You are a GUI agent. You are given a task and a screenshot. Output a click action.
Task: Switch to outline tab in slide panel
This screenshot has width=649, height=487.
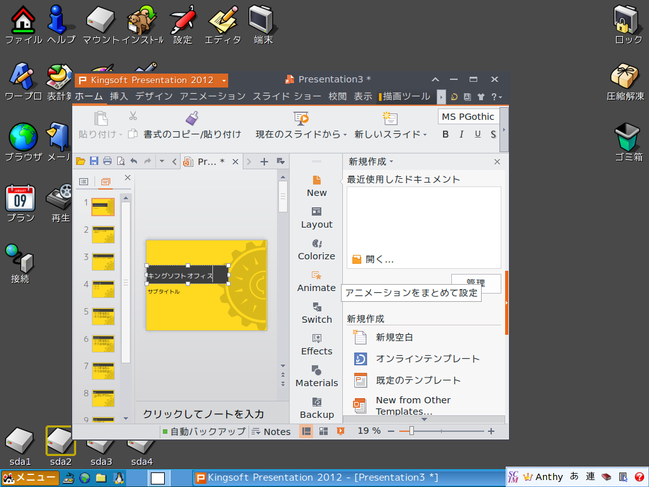(x=84, y=181)
